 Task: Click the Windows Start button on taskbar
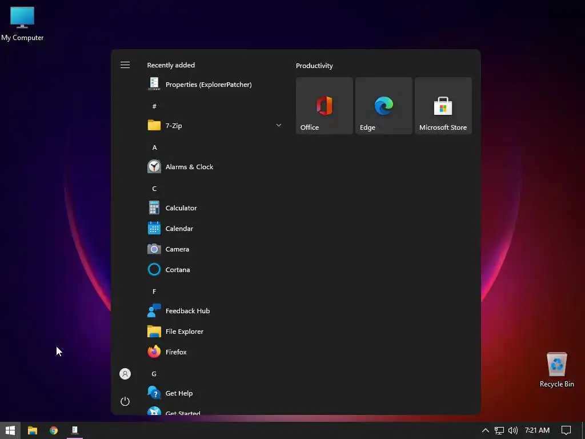[x=10, y=430]
